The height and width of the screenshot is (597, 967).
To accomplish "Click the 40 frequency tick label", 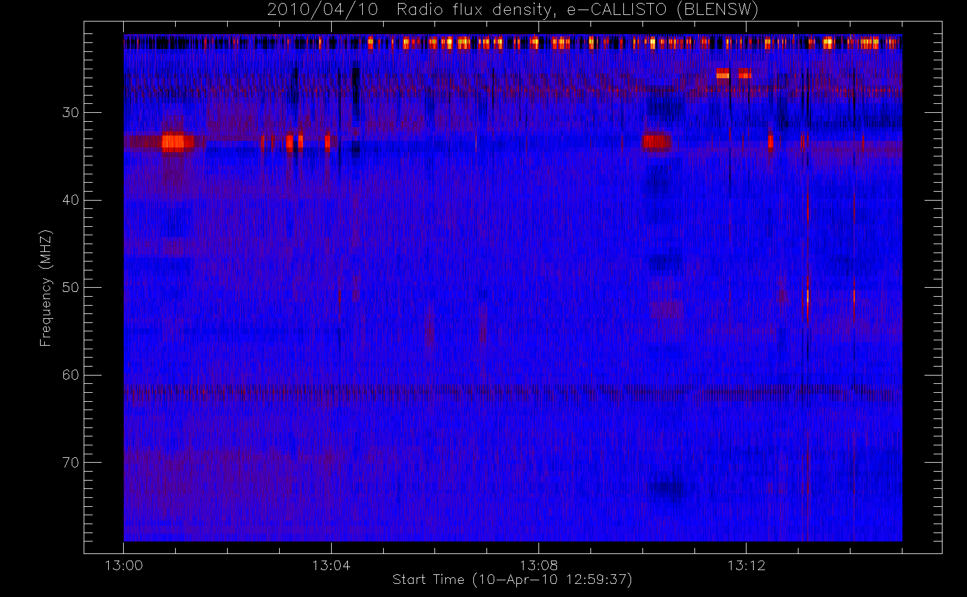I will [x=71, y=200].
